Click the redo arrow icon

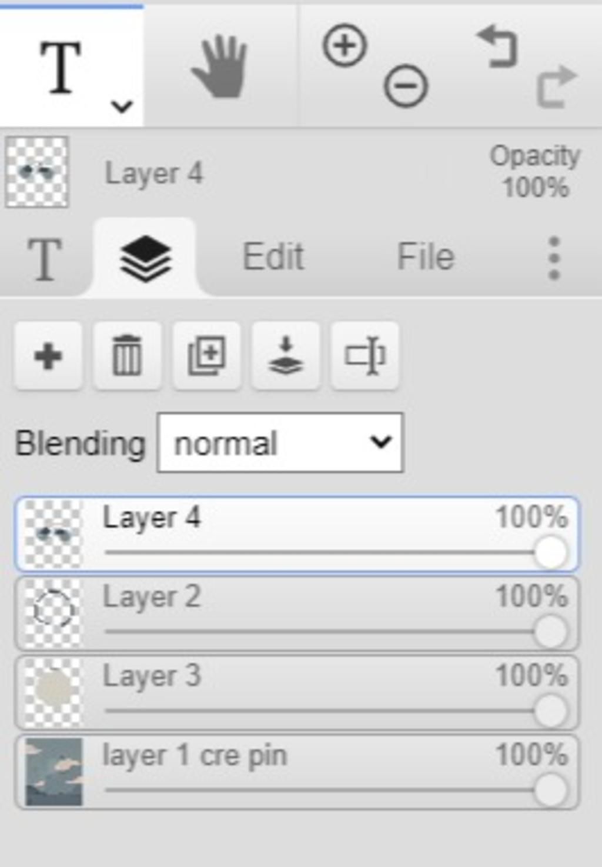pyautogui.click(x=557, y=86)
